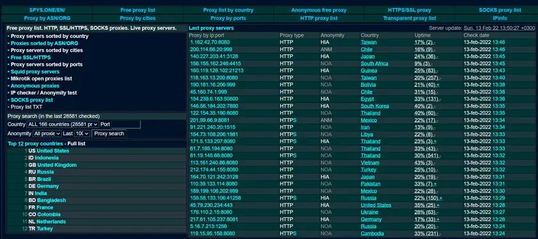Open Proxies sorted by ASN/ORG link

point(44,43)
